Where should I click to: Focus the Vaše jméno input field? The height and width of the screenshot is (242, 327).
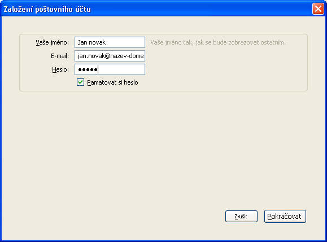click(x=110, y=42)
